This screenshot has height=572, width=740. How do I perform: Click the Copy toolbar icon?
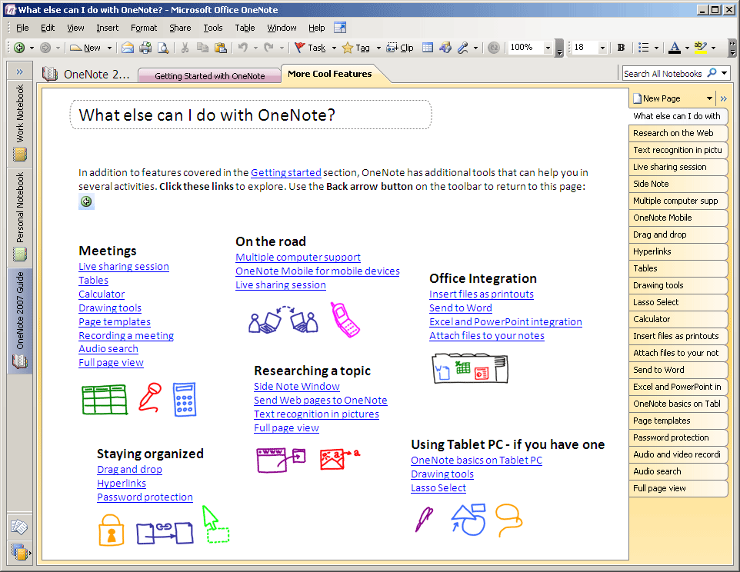(202, 48)
